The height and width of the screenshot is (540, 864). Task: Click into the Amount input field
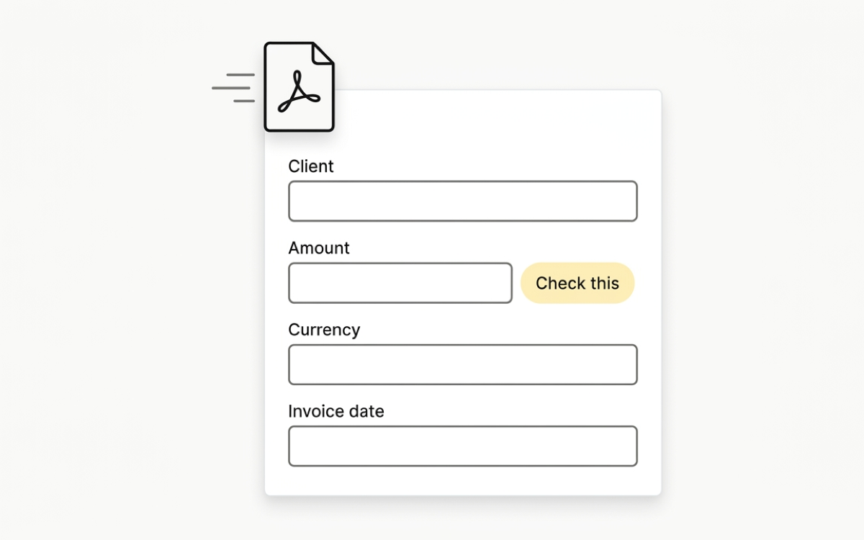[x=400, y=283]
